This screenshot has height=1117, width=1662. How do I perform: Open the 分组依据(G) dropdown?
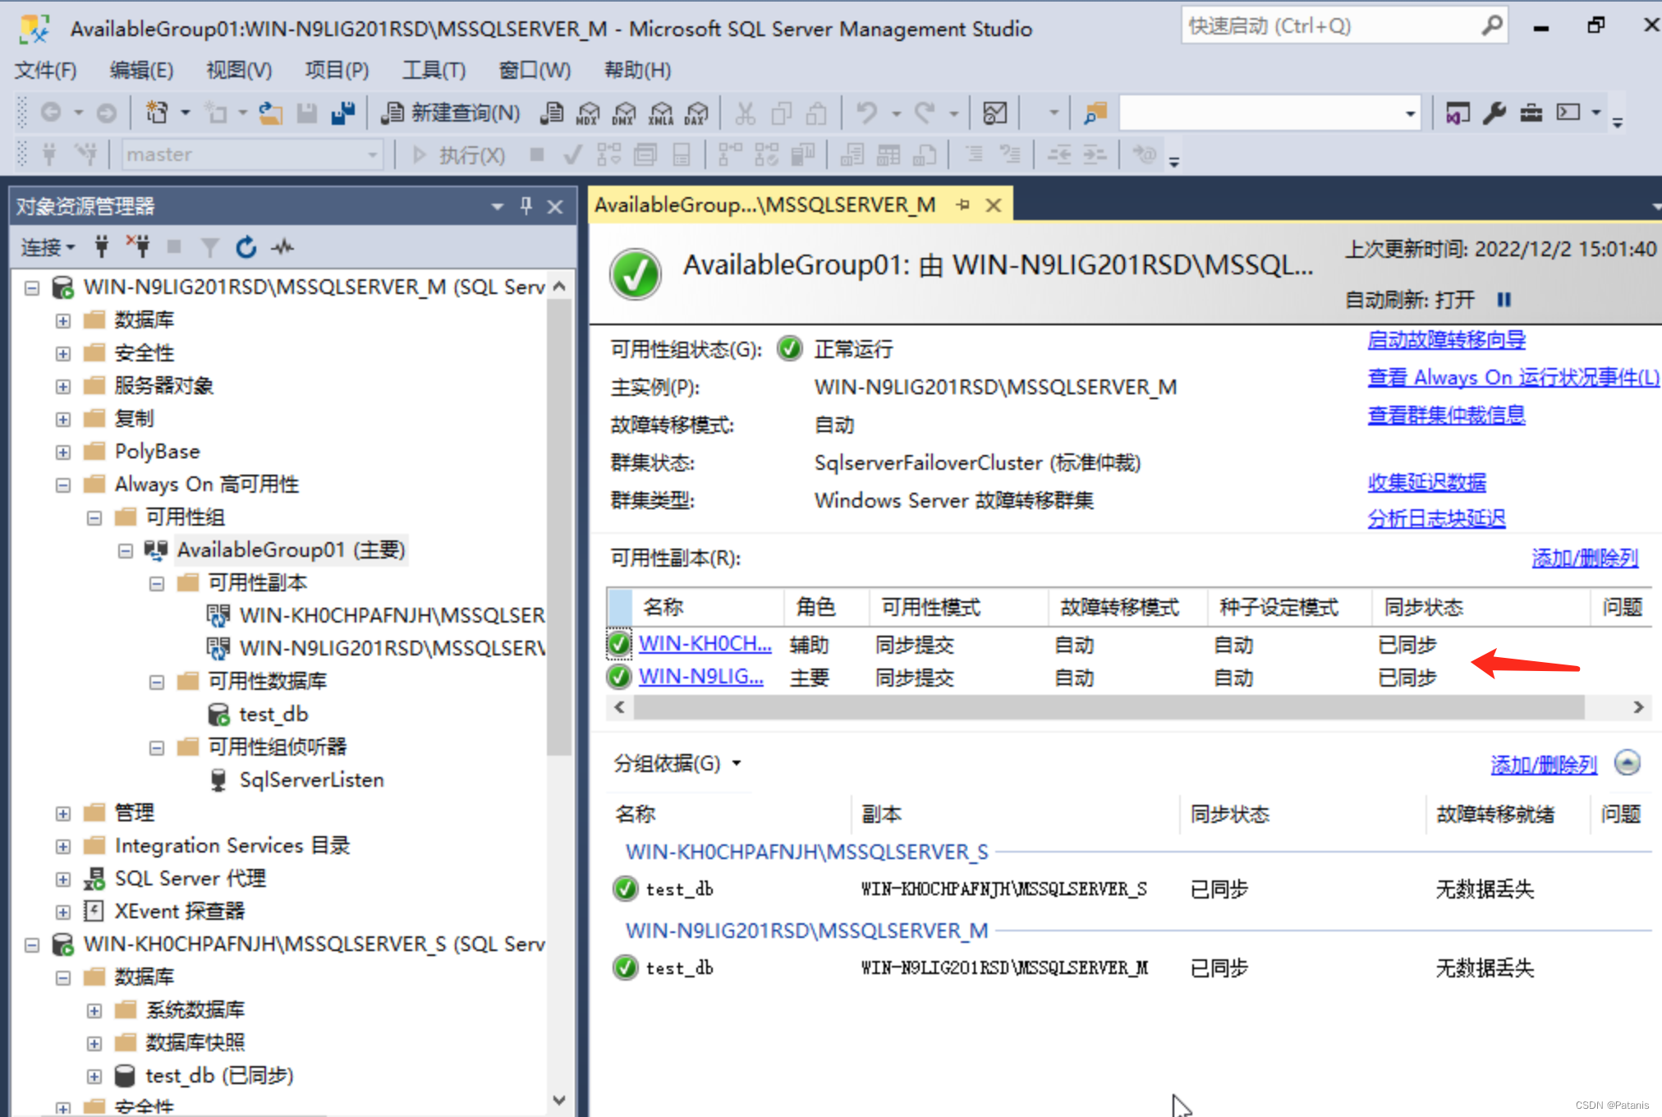pyautogui.click(x=677, y=764)
